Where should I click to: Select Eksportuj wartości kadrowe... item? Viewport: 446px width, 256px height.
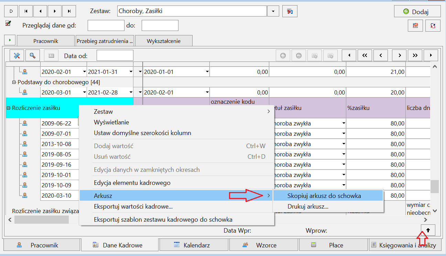(x=177, y=207)
